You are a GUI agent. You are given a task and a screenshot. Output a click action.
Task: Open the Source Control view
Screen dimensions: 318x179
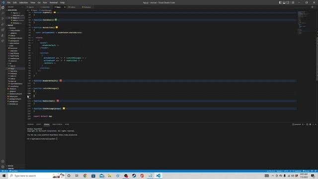(x=2, y=19)
